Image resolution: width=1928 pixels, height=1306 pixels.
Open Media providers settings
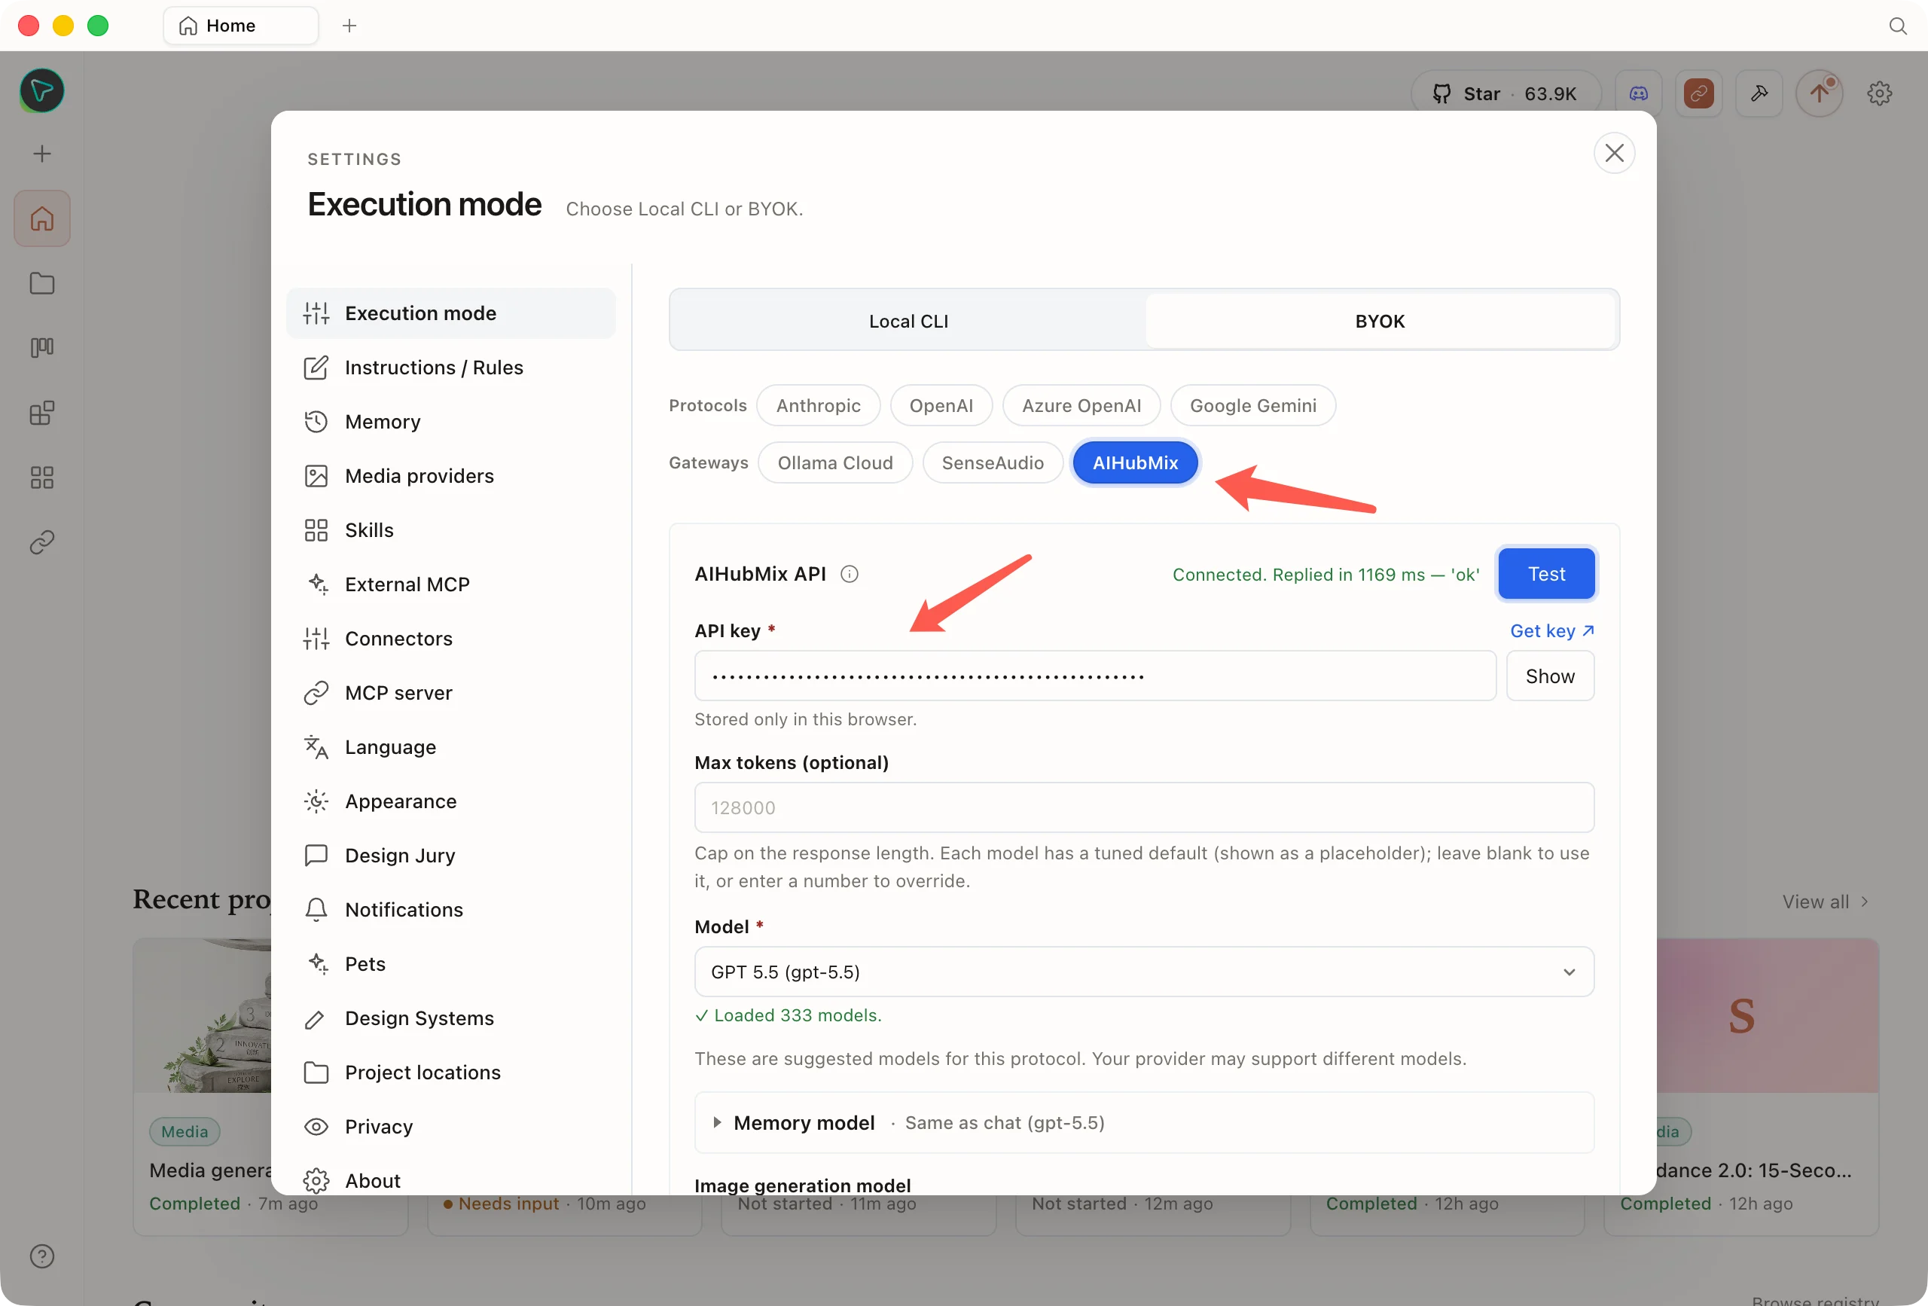coord(450,475)
